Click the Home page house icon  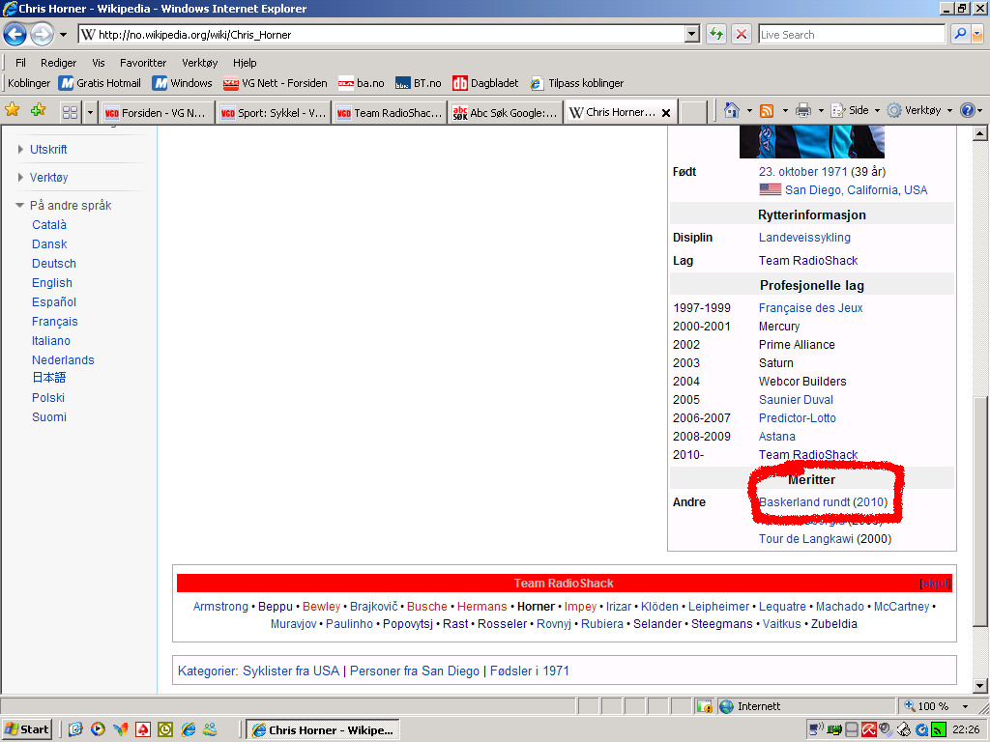[x=732, y=111]
